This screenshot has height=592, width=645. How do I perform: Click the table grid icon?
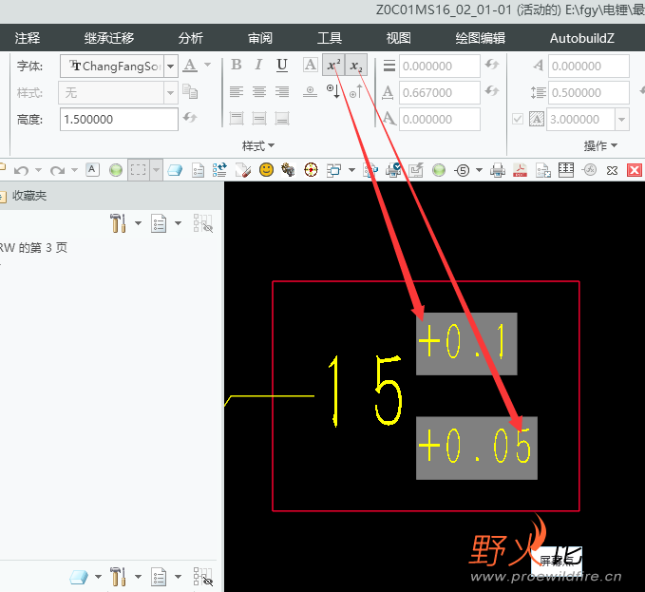pyautogui.click(x=566, y=170)
